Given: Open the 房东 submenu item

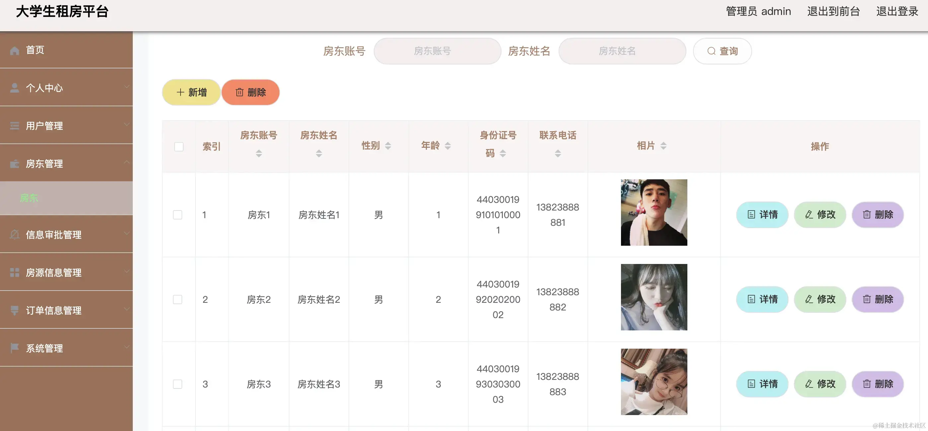Looking at the screenshot, I should coord(29,198).
